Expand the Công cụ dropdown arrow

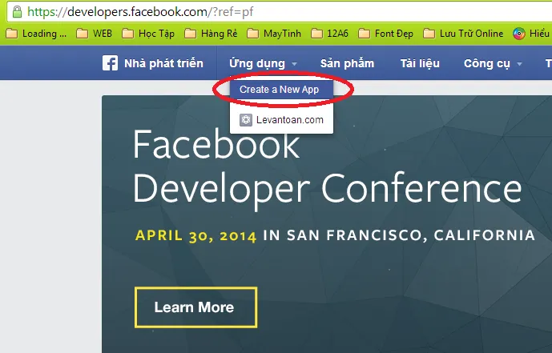point(519,64)
